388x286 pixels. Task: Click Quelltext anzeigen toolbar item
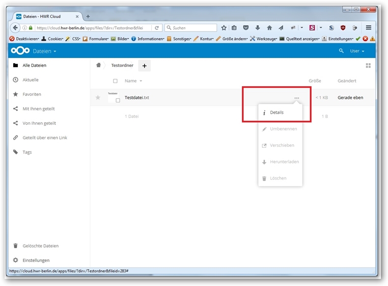[x=299, y=39]
